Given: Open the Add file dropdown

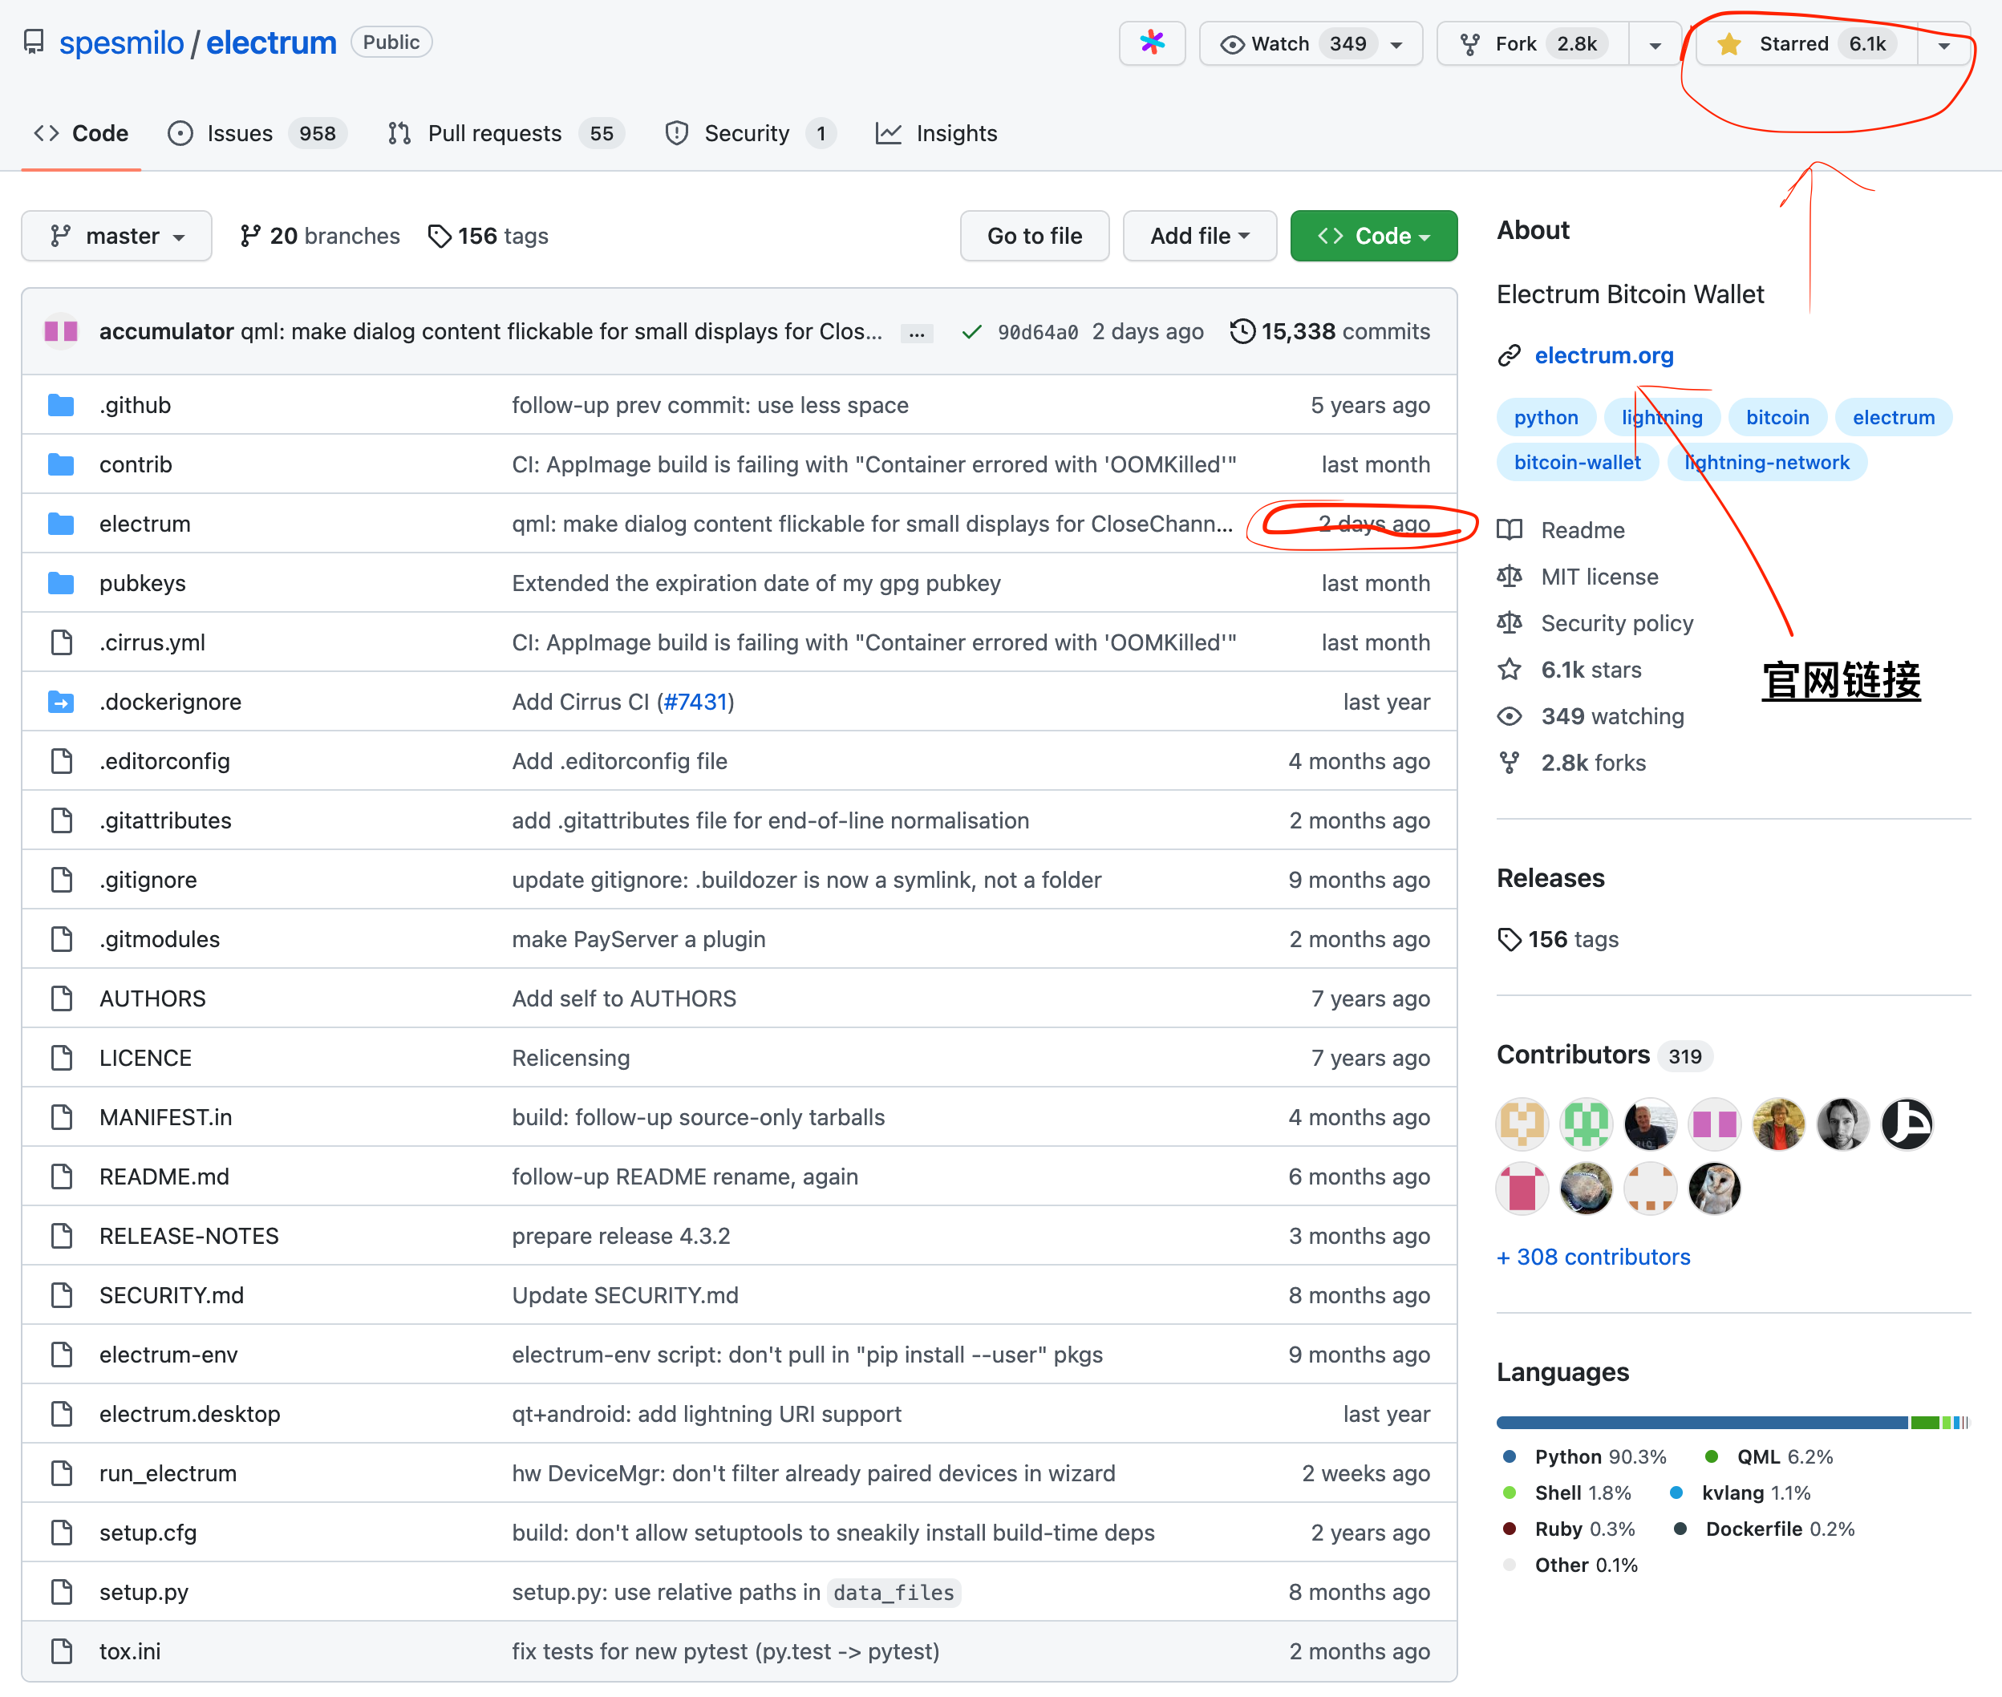Looking at the screenshot, I should point(1198,237).
